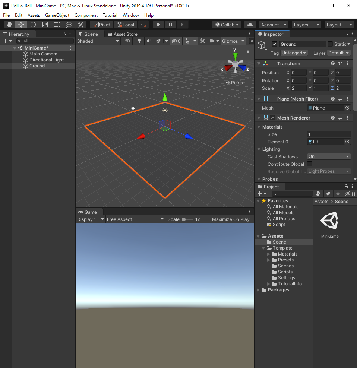Viewport: 357px width, 368px height.
Task: Click the Pause button
Action: click(x=171, y=25)
